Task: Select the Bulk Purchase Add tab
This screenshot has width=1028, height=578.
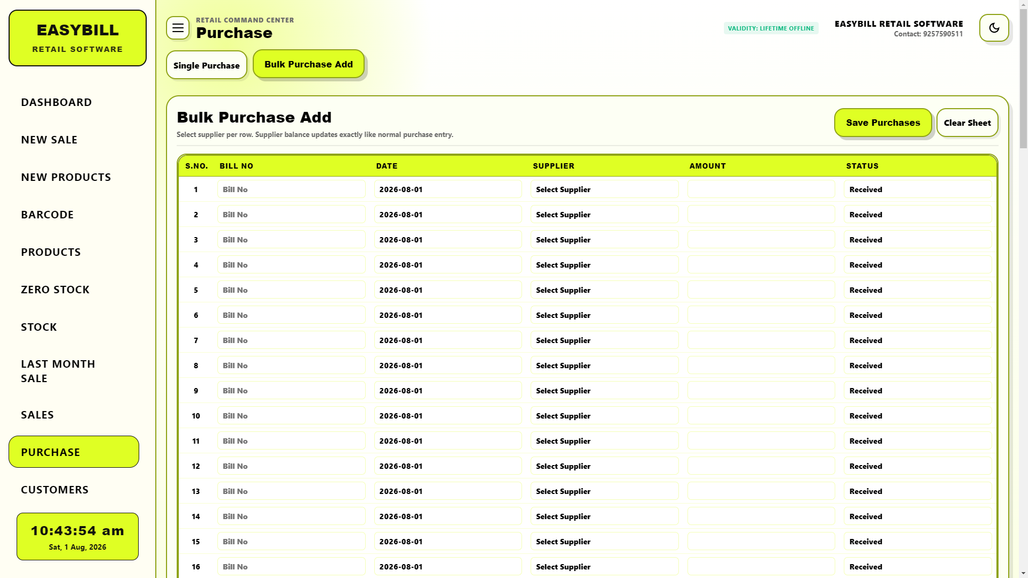Action: (x=308, y=64)
